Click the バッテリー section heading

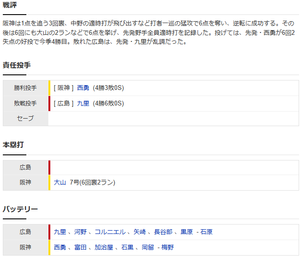point(20,209)
